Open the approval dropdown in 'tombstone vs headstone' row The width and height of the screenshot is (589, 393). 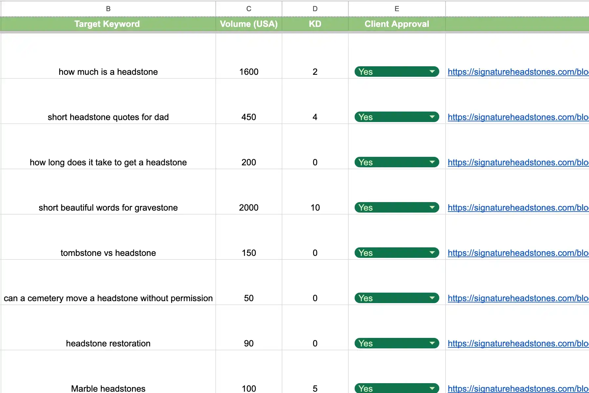click(x=432, y=253)
